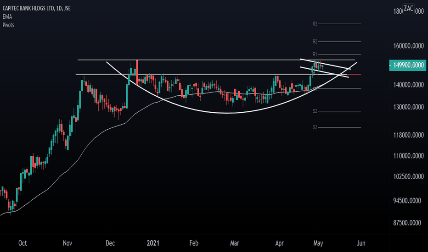428x252 pixels.
Task: Click the Feb date axis label
Action: (194, 243)
